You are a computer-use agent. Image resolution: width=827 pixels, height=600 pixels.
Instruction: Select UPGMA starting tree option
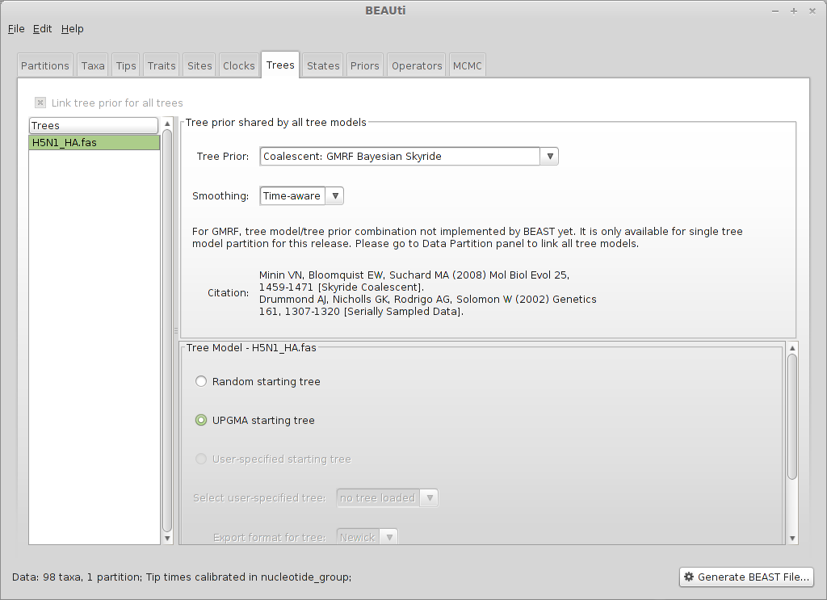pyautogui.click(x=201, y=420)
